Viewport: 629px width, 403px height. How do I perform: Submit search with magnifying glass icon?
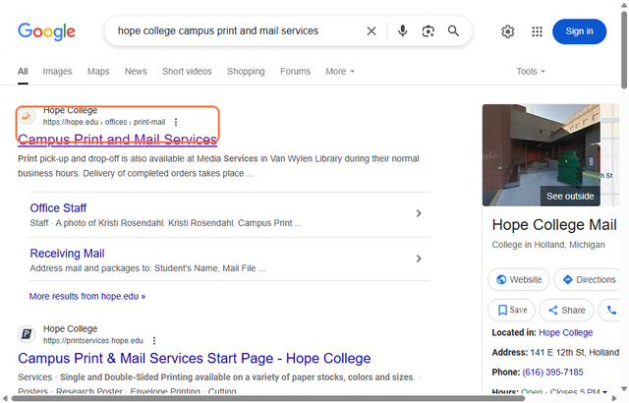453,30
